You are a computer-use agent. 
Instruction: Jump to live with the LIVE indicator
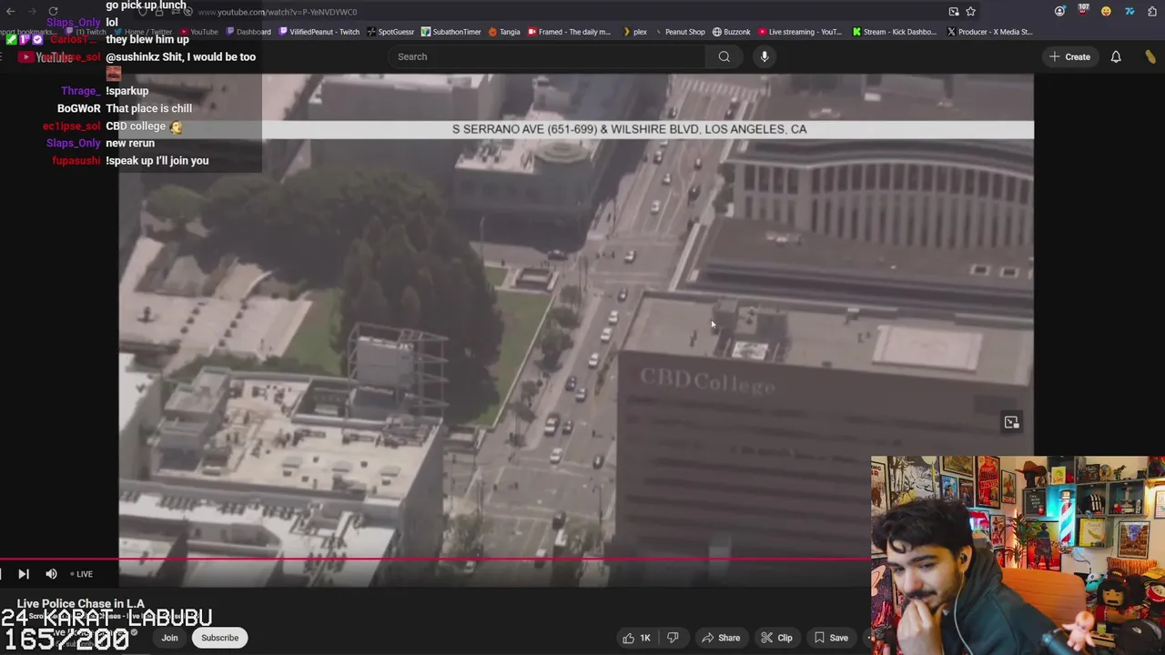81,574
